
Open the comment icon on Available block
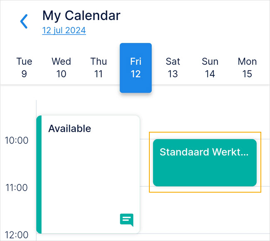tap(126, 219)
